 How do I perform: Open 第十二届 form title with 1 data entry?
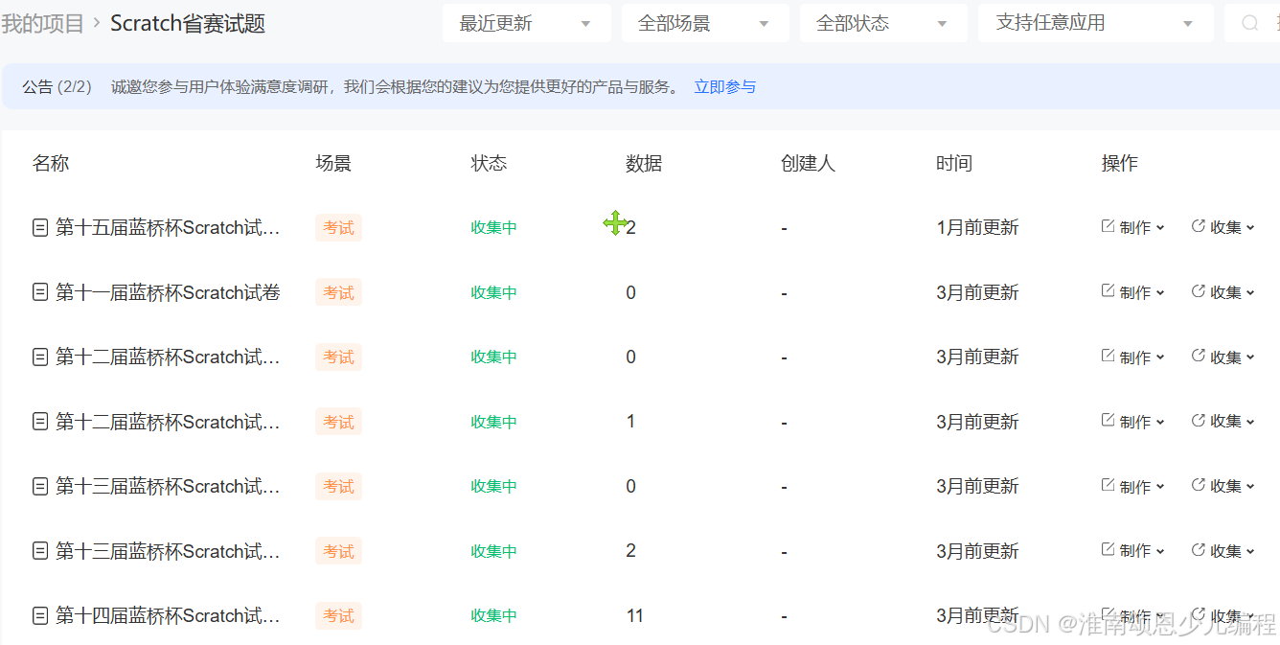click(x=168, y=422)
